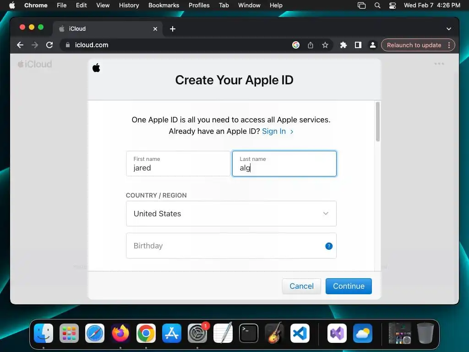Viewport: 469px width, 352px height.
Task: Open the Profiles menu
Action: coord(199,5)
